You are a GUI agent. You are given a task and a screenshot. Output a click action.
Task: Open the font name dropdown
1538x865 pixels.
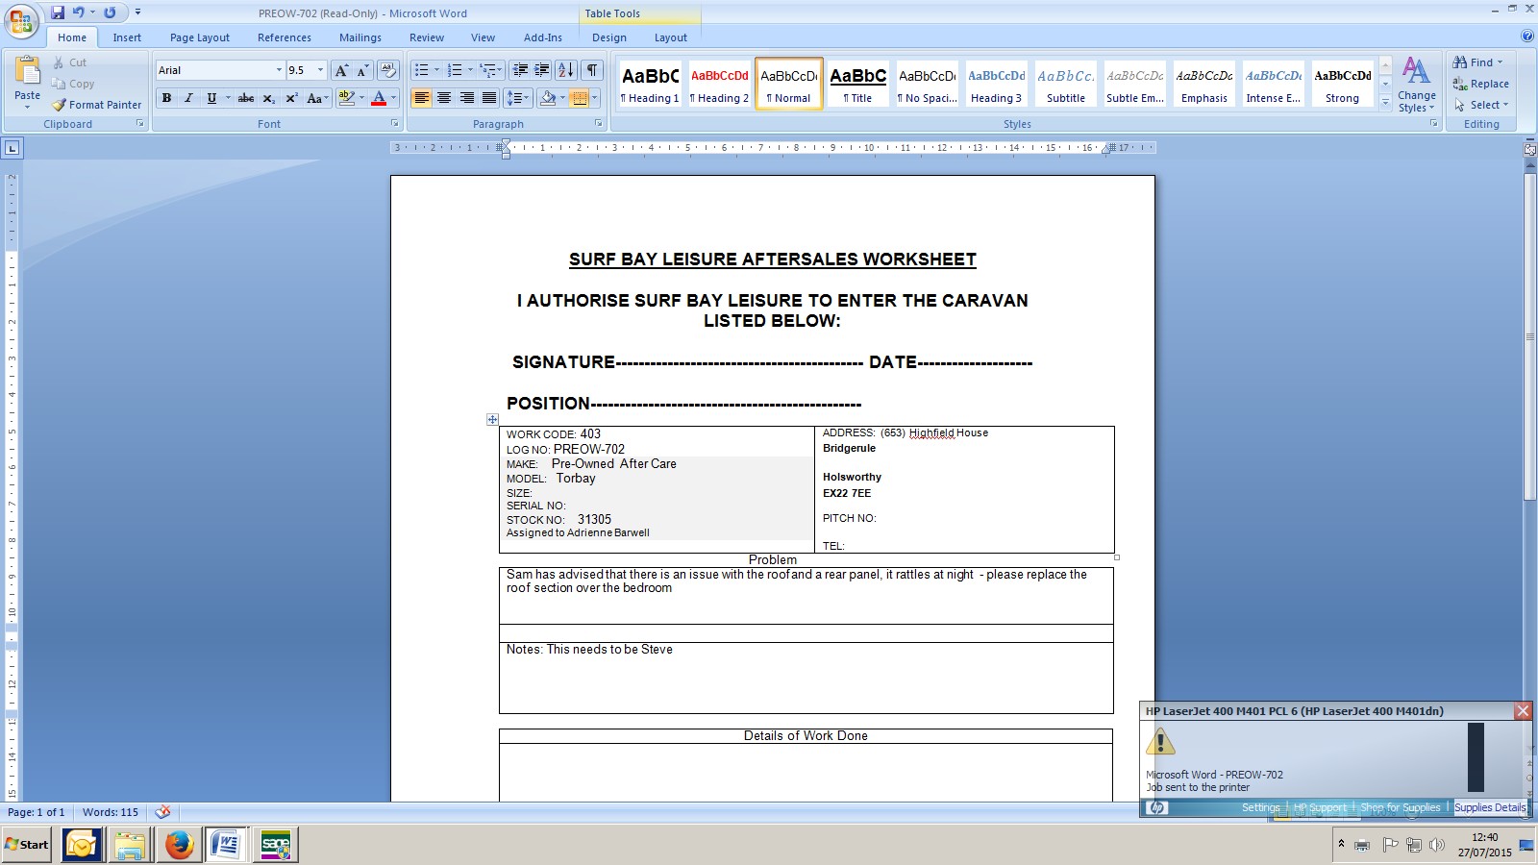tap(279, 70)
